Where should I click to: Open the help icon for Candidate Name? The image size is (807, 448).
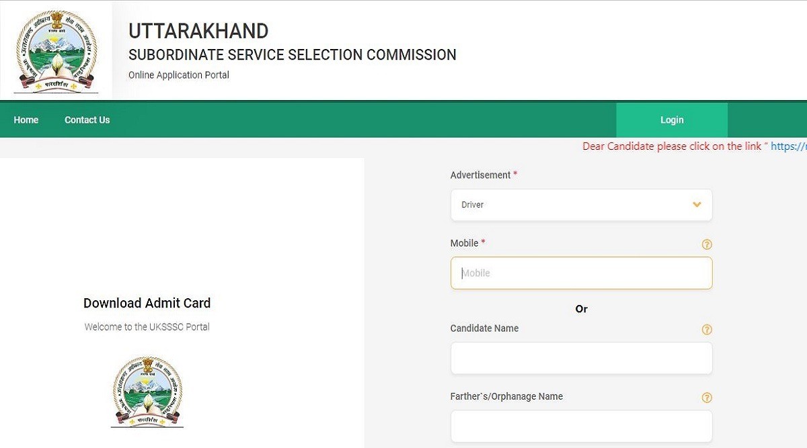[x=707, y=330]
